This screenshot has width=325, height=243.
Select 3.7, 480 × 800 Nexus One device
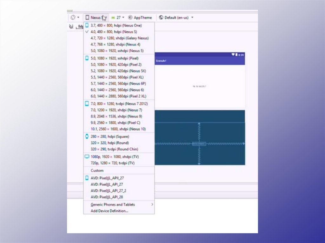click(x=119, y=25)
